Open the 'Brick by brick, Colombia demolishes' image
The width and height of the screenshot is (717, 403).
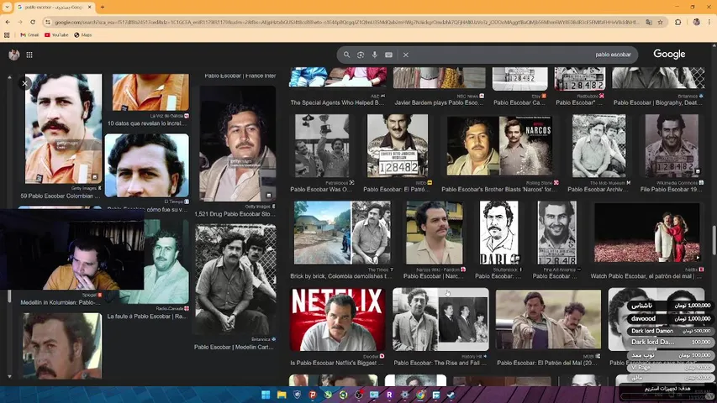pos(342,233)
